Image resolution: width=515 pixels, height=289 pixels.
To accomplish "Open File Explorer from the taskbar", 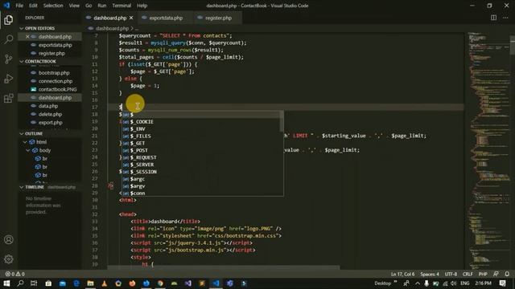I will click(90, 283).
